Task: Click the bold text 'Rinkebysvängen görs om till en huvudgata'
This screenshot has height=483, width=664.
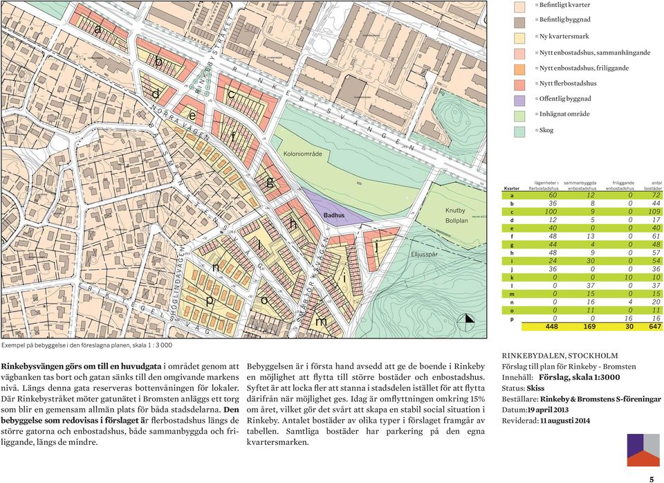Action: pos(82,366)
